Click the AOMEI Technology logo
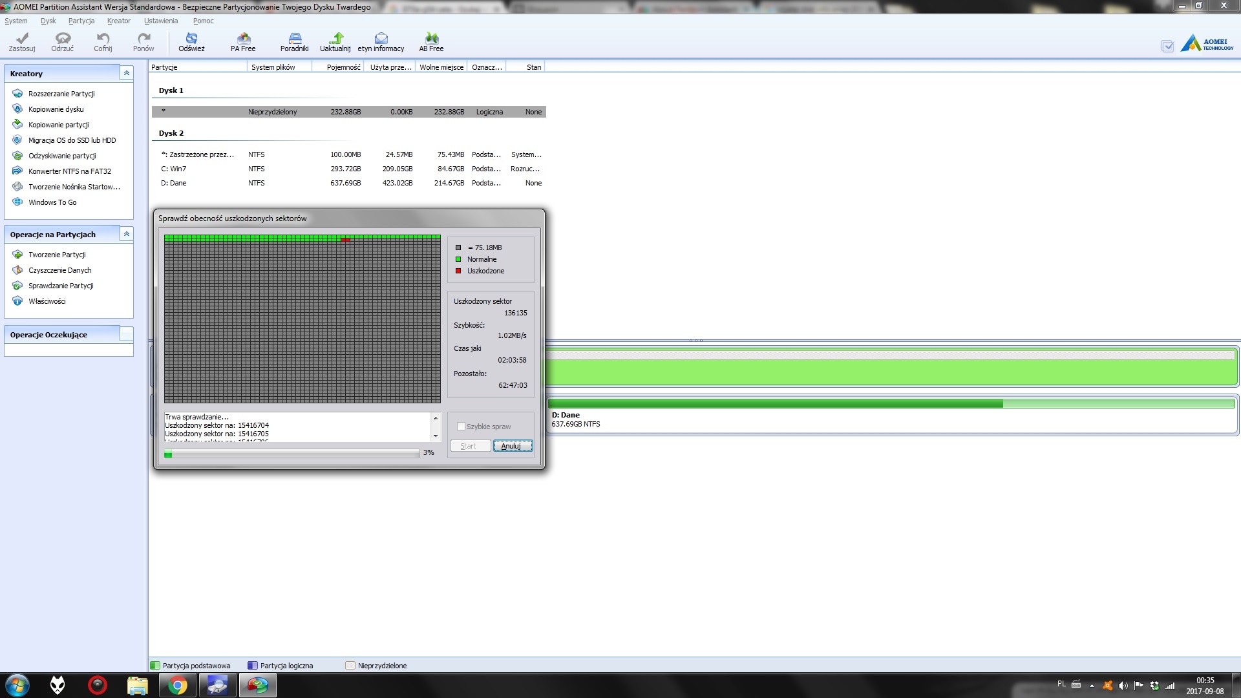This screenshot has height=698, width=1241. point(1207,43)
